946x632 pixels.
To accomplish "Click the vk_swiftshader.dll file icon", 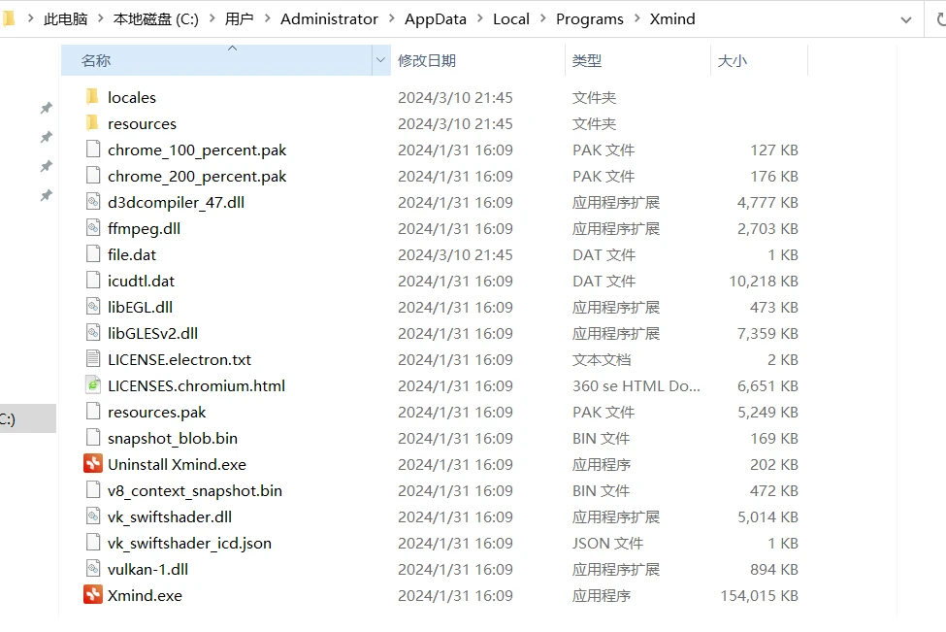I will pyautogui.click(x=93, y=516).
